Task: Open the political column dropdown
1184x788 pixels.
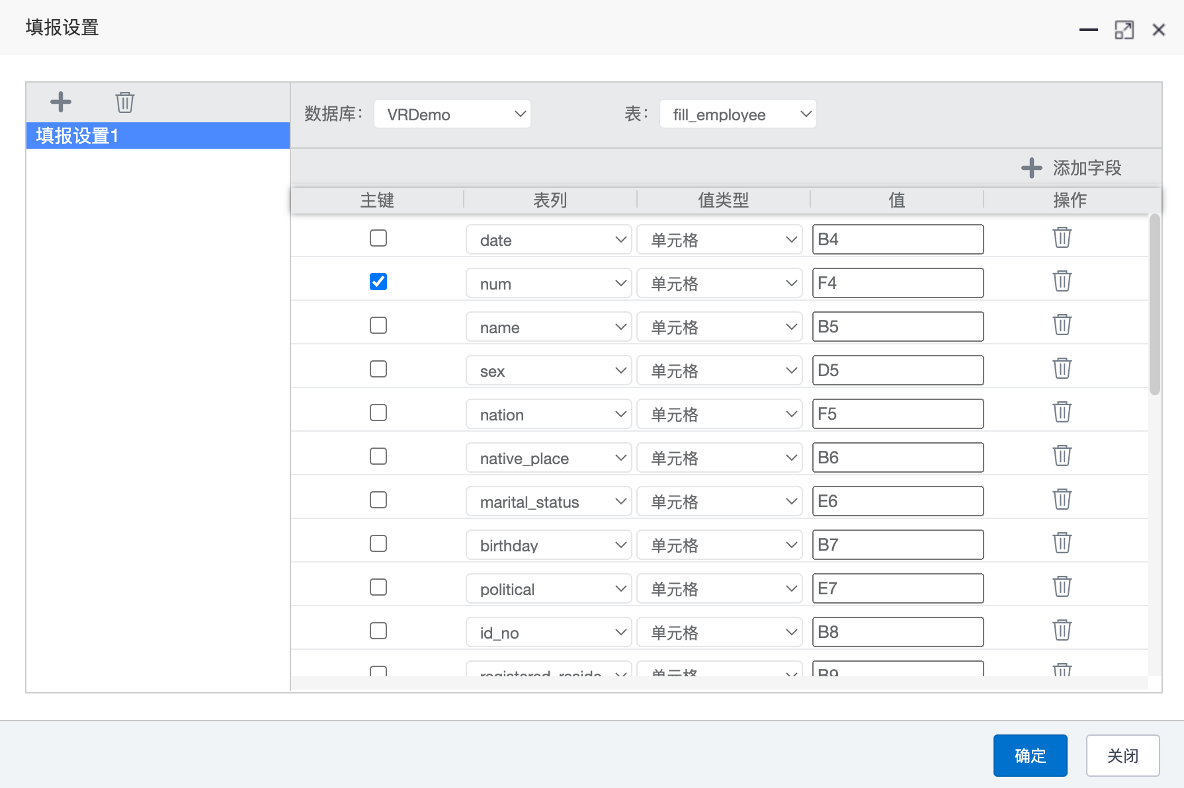Action: point(549,588)
